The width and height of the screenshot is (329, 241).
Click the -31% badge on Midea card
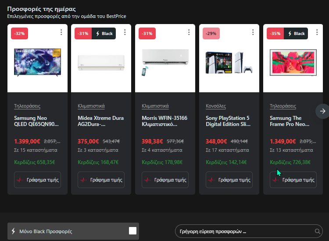pos(83,34)
